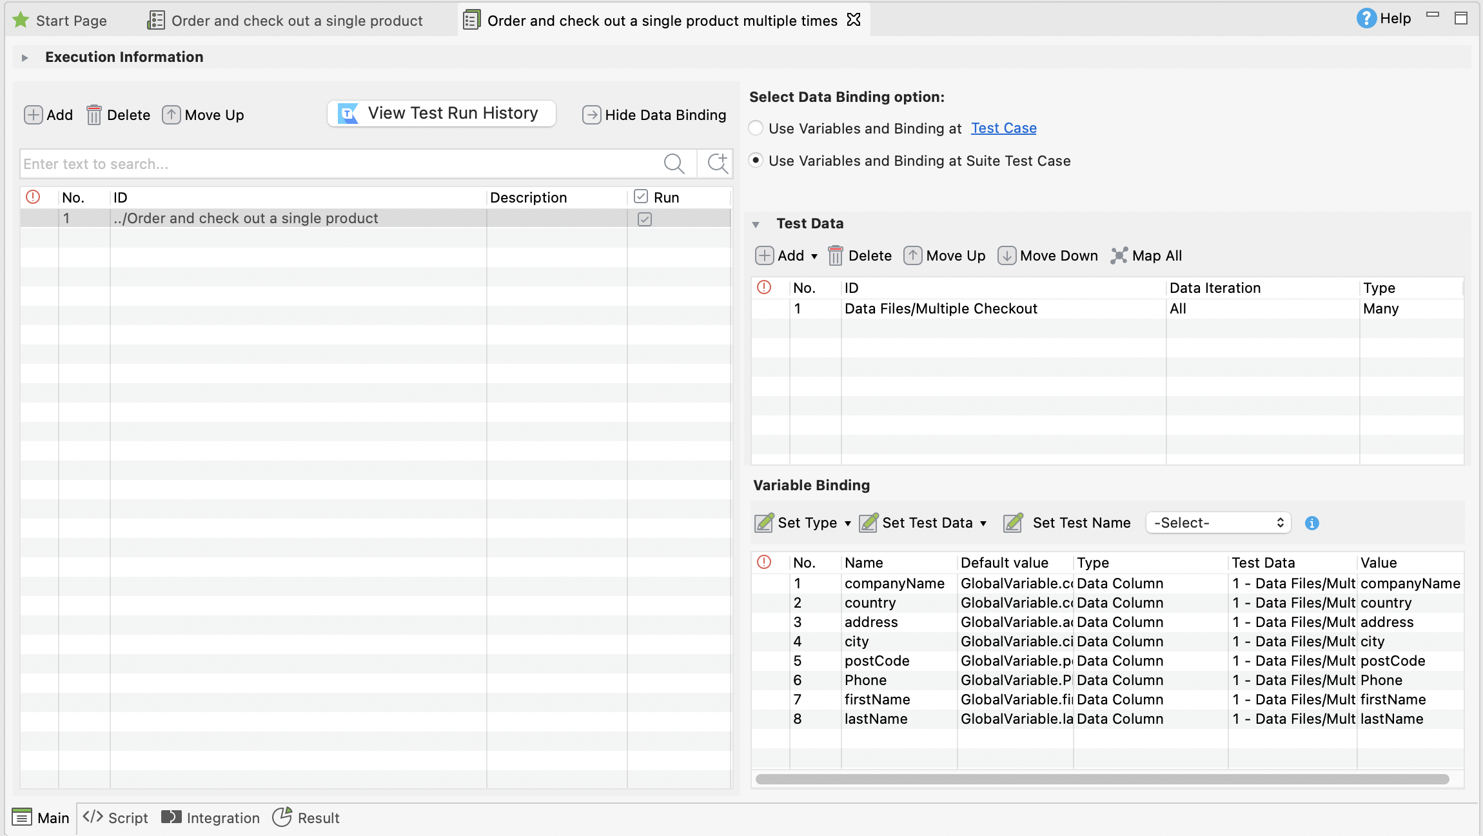Switch to the Start Page tab
Viewport: 1483px width, 836px height.
(60, 21)
